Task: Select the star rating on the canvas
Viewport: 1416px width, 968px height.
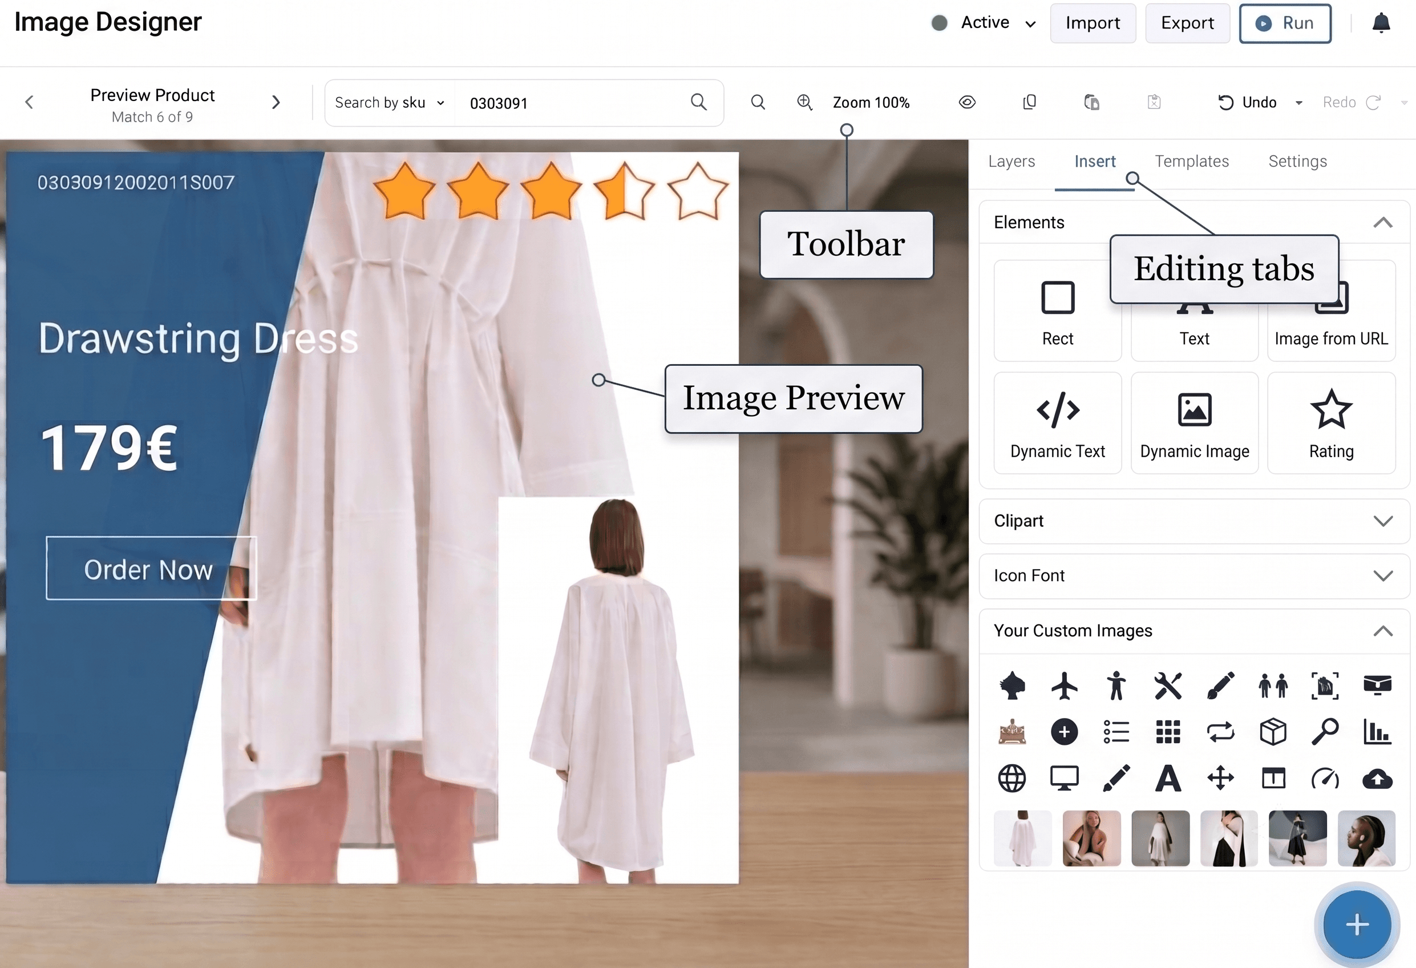Action: coord(551,190)
